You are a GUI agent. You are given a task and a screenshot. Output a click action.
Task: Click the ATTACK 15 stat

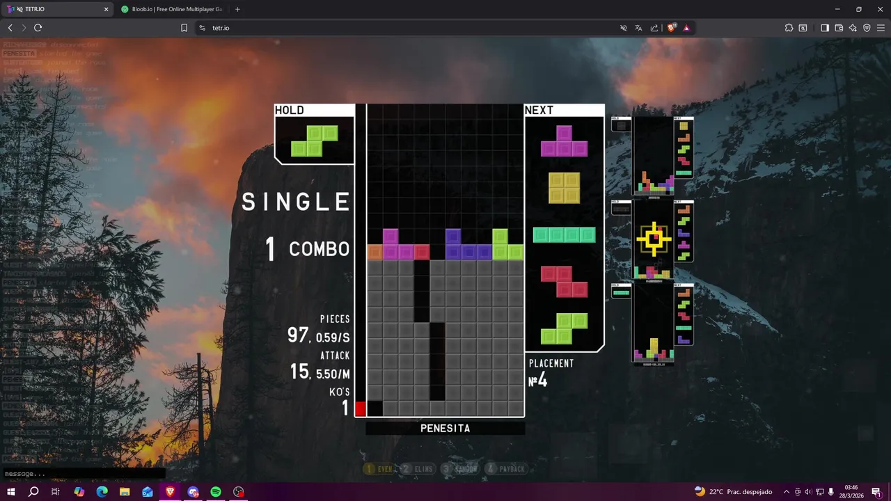click(x=320, y=367)
